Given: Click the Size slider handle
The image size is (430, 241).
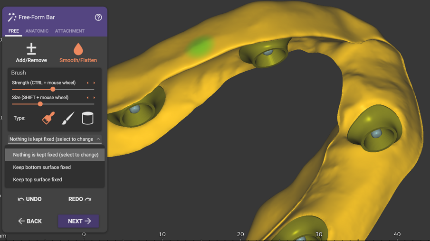Looking at the screenshot, I should [x=40, y=104].
